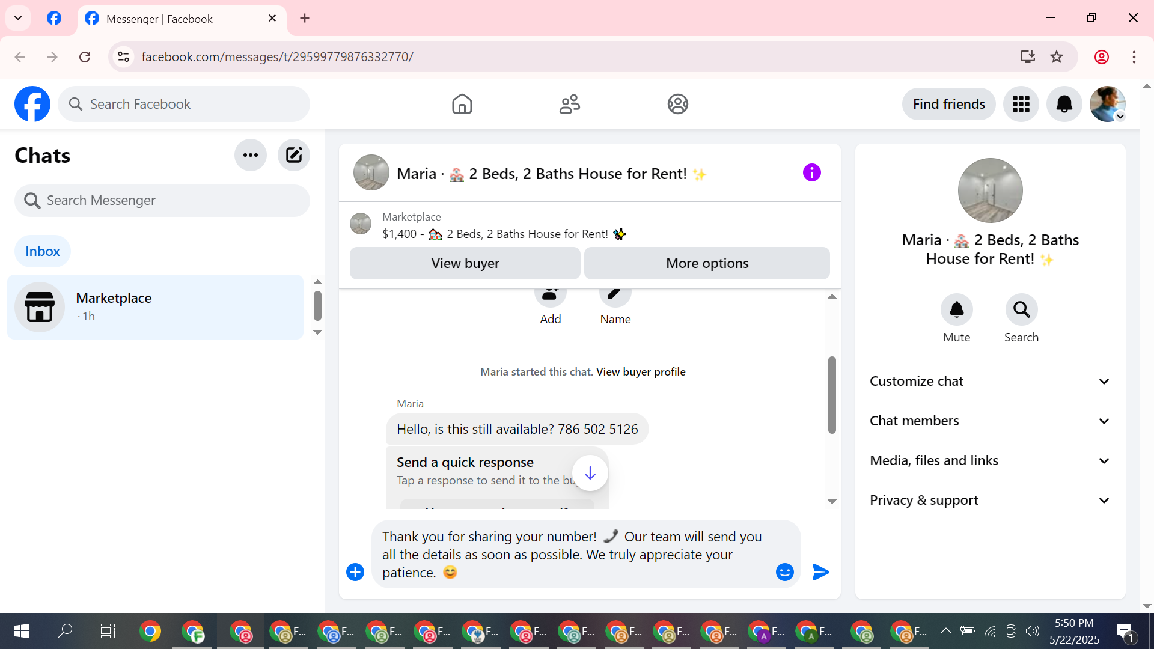Screen dimensions: 1154x649
Task: Open the notifications bell in the header
Action: (x=1064, y=104)
